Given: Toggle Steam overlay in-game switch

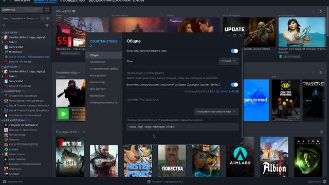Looking at the screenshot, I should [x=234, y=51].
